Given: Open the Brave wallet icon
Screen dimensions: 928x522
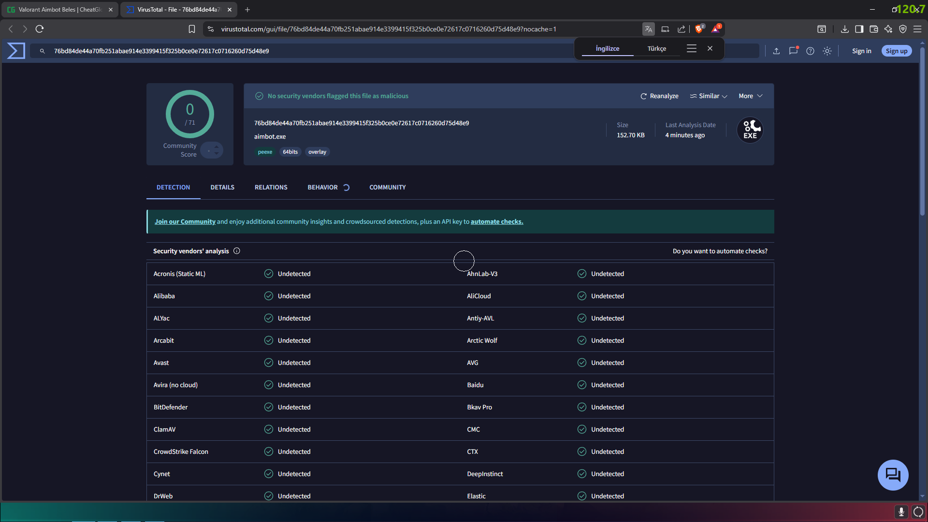Looking at the screenshot, I should point(873,29).
